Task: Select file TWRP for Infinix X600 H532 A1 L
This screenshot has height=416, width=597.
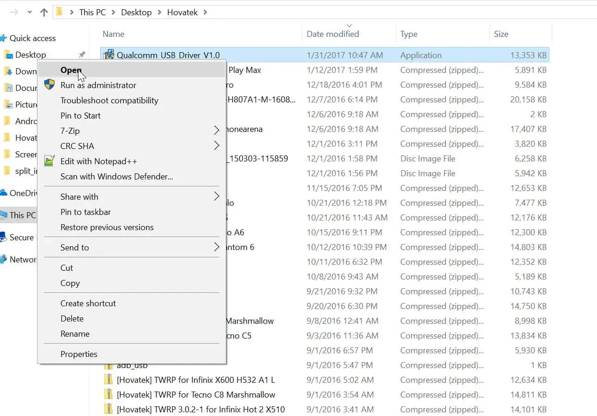Action: tap(196, 380)
